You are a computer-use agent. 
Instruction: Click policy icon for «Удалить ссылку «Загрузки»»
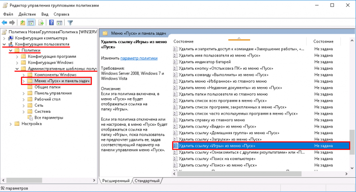click(175, 139)
